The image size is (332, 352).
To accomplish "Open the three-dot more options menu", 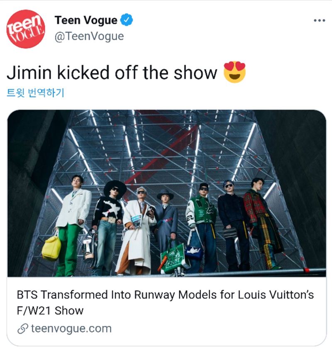I will click(x=320, y=20).
